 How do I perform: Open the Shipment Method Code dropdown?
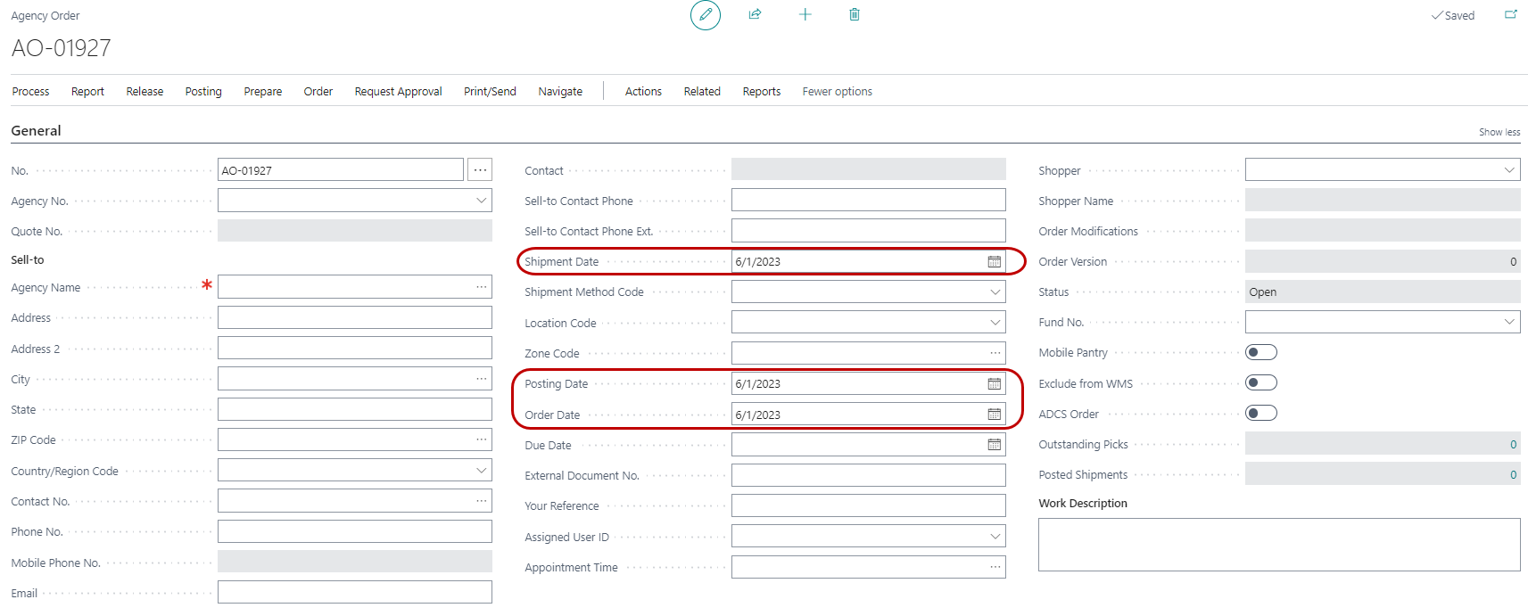coord(995,292)
